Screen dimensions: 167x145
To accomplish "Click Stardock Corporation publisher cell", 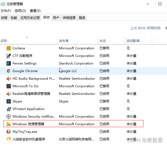I will pyautogui.click(x=76, y=63).
